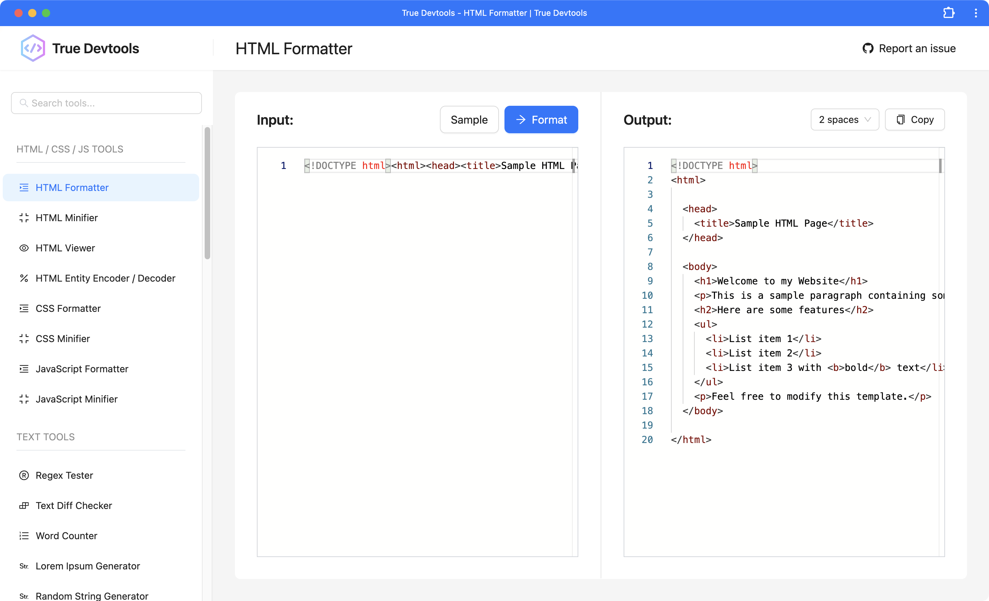Focus the Search tools input field
The image size is (989, 601).
pos(106,103)
